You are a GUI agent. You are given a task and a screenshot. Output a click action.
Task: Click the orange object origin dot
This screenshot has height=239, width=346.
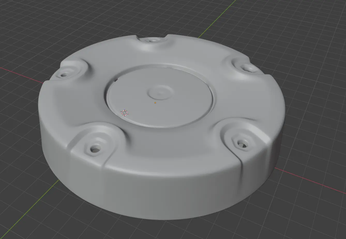[155, 103]
